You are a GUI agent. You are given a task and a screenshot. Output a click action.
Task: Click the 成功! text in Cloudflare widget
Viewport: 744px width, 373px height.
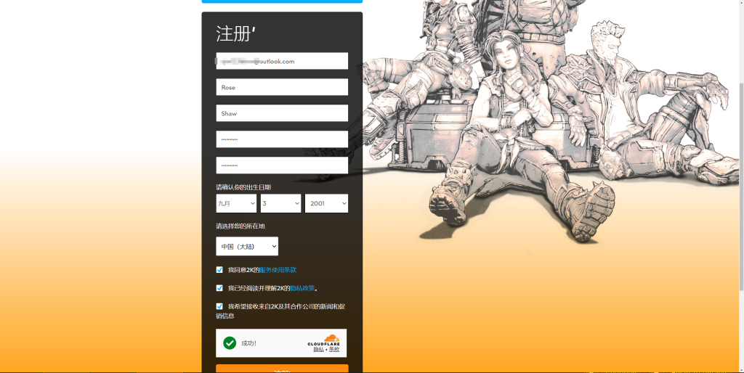(248, 343)
